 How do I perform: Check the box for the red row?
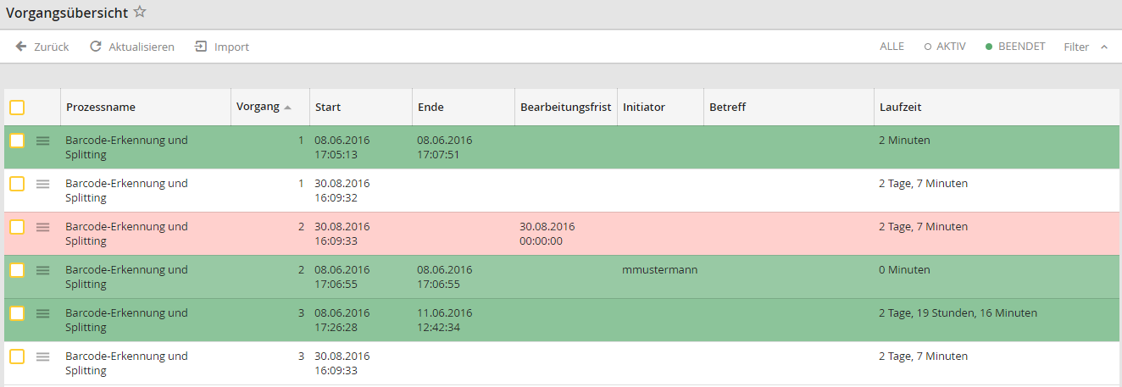[x=17, y=227]
